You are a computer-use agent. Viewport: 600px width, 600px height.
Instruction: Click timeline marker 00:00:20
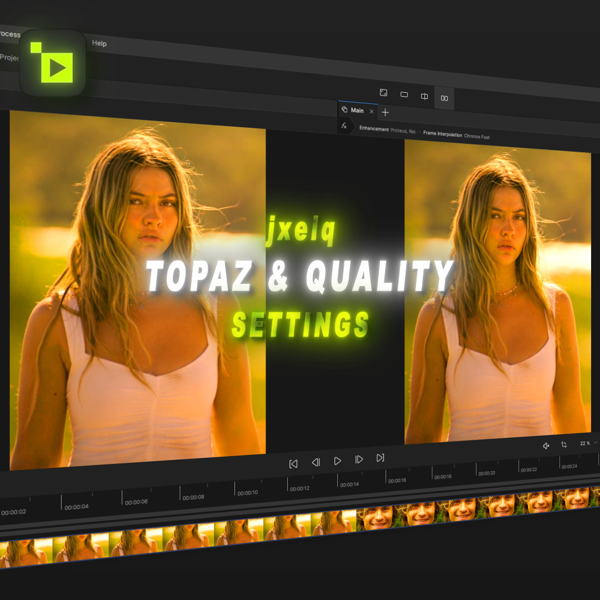pyautogui.click(x=486, y=473)
